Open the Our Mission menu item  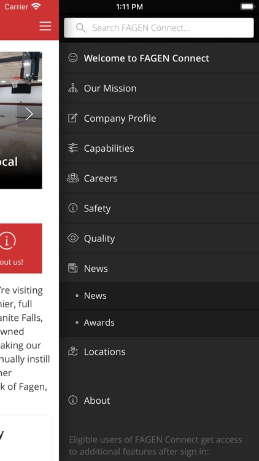tap(159, 88)
